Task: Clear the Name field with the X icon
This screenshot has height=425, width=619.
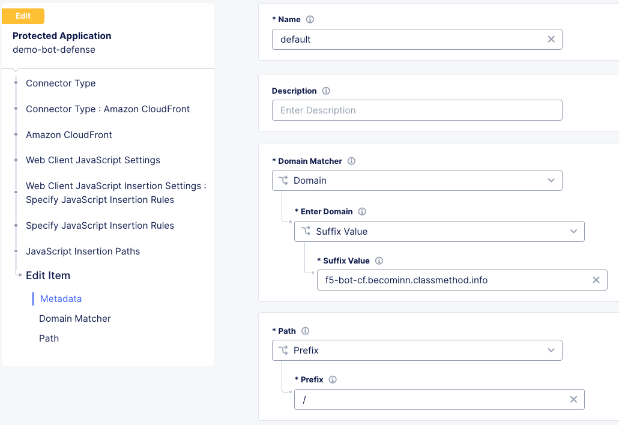Action: point(551,39)
